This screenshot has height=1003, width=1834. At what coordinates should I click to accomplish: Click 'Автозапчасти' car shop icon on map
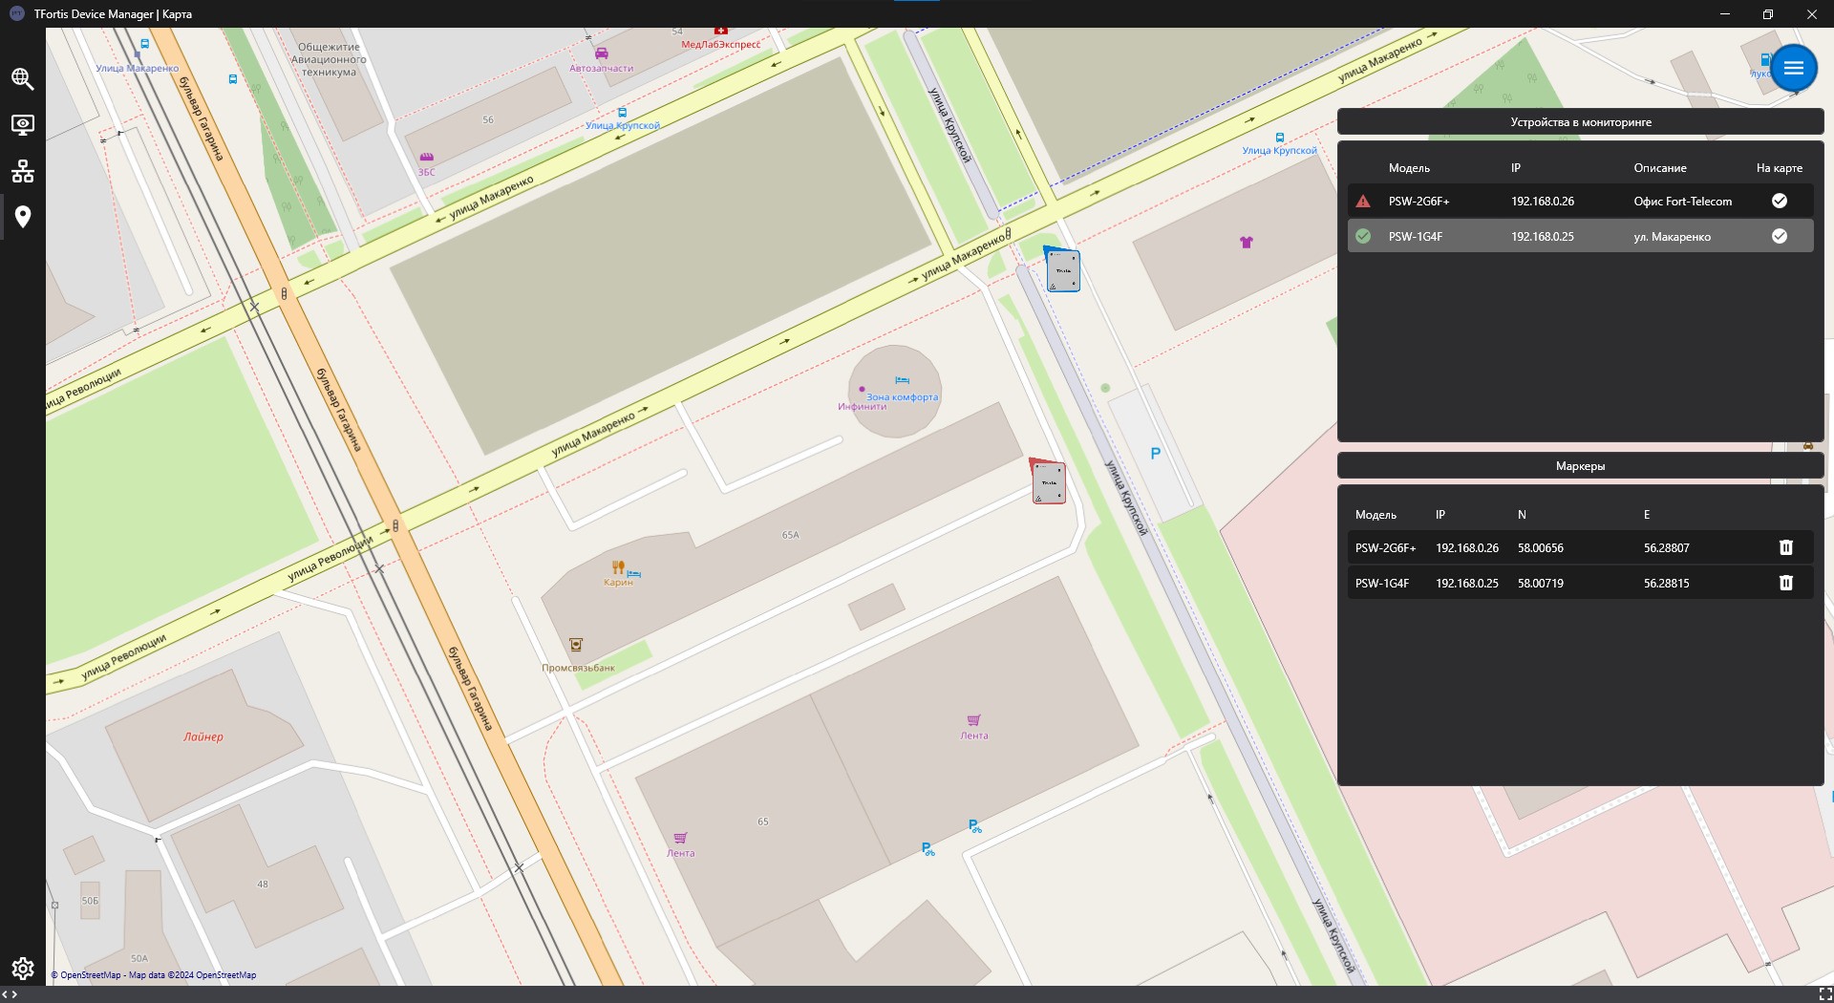602,53
